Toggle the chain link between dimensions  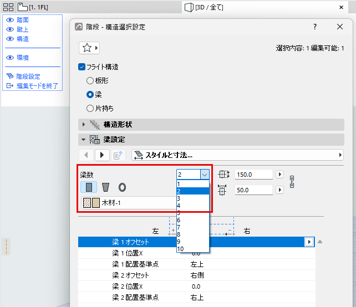click(x=292, y=182)
